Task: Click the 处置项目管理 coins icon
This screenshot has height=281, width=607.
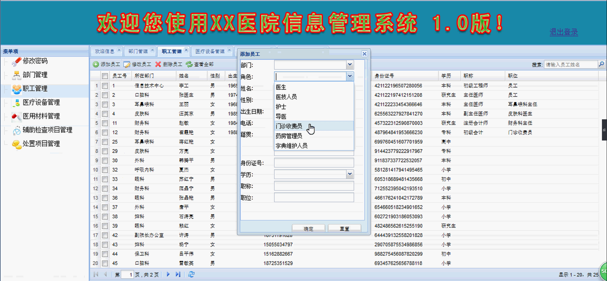Action: coord(16,144)
